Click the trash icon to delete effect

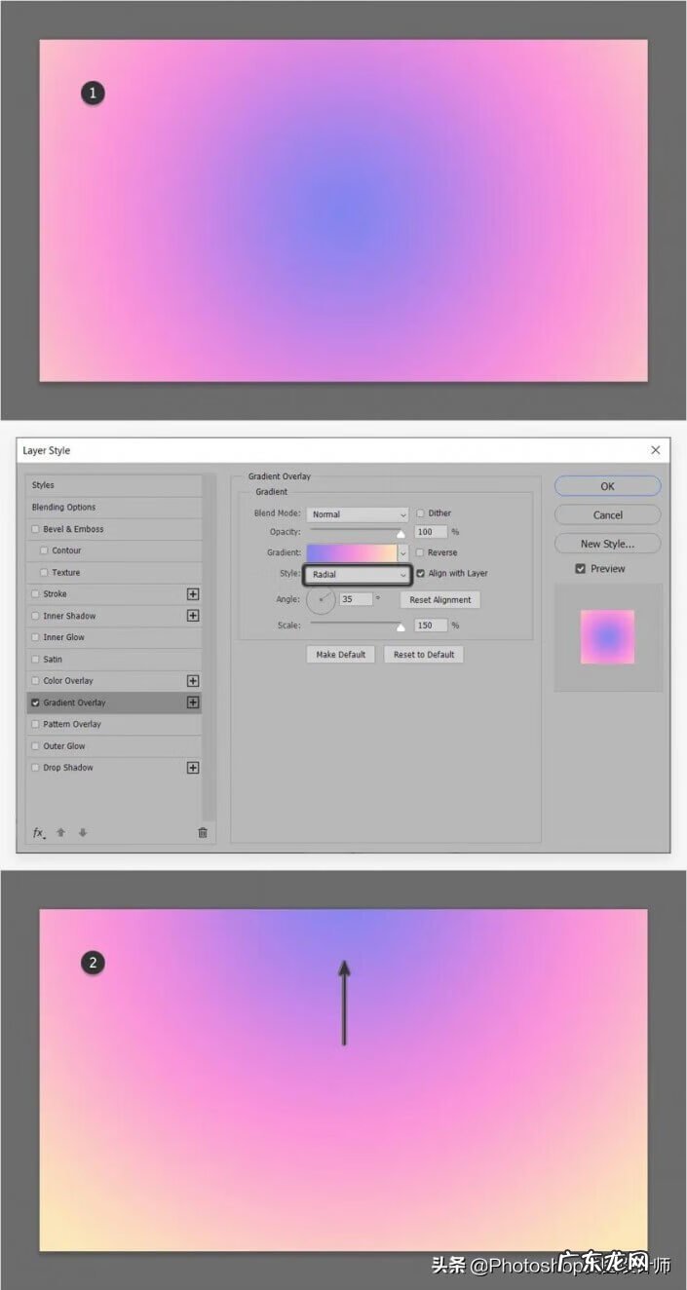pos(203,833)
